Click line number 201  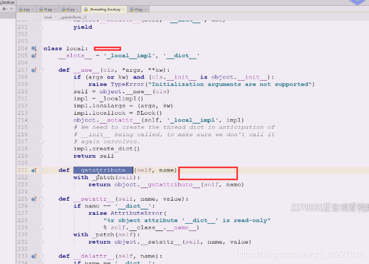click(x=23, y=27)
